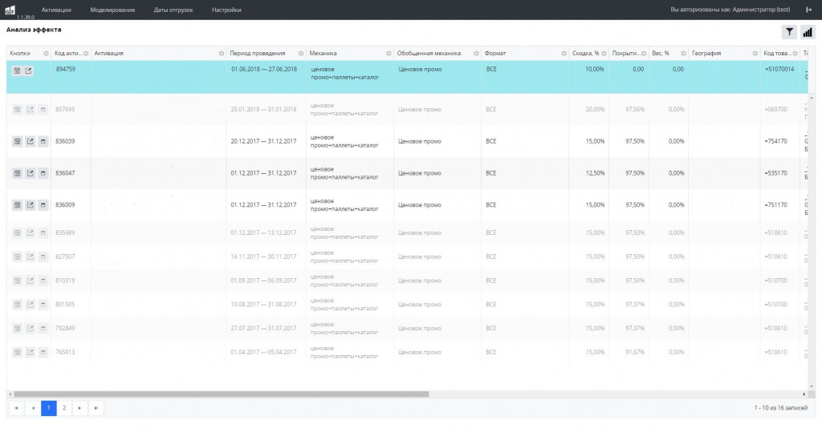
Task: Open the Активации menu
Action: point(56,10)
